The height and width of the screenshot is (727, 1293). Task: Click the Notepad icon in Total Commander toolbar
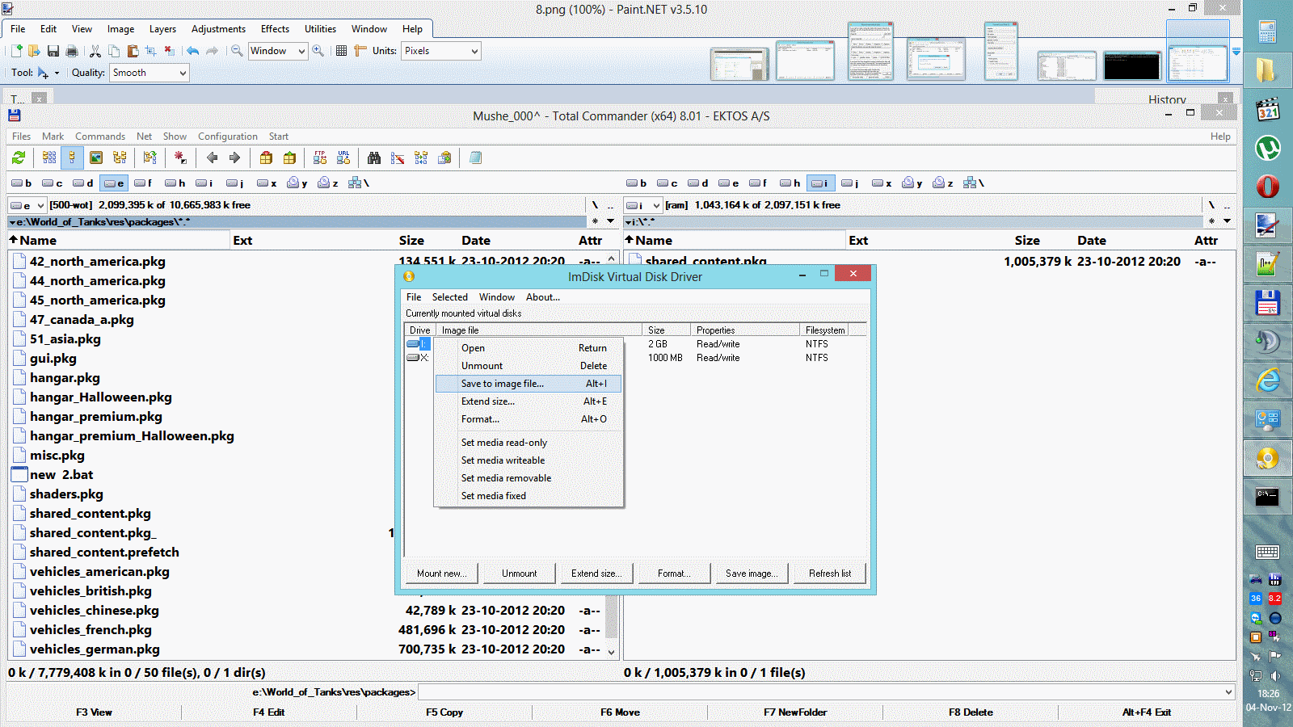pyautogui.click(x=475, y=158)
